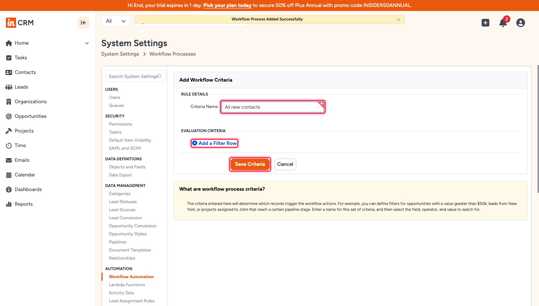The width and height of the screenshot is (539, 306).
Task: Open Lead Statuses settings
Action: tap(123, 202)
